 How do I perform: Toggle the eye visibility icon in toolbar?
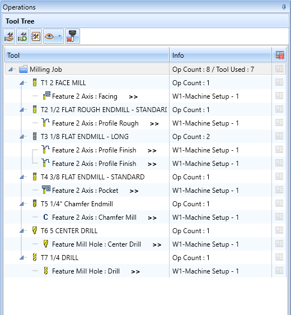click(x=49, y=36)
